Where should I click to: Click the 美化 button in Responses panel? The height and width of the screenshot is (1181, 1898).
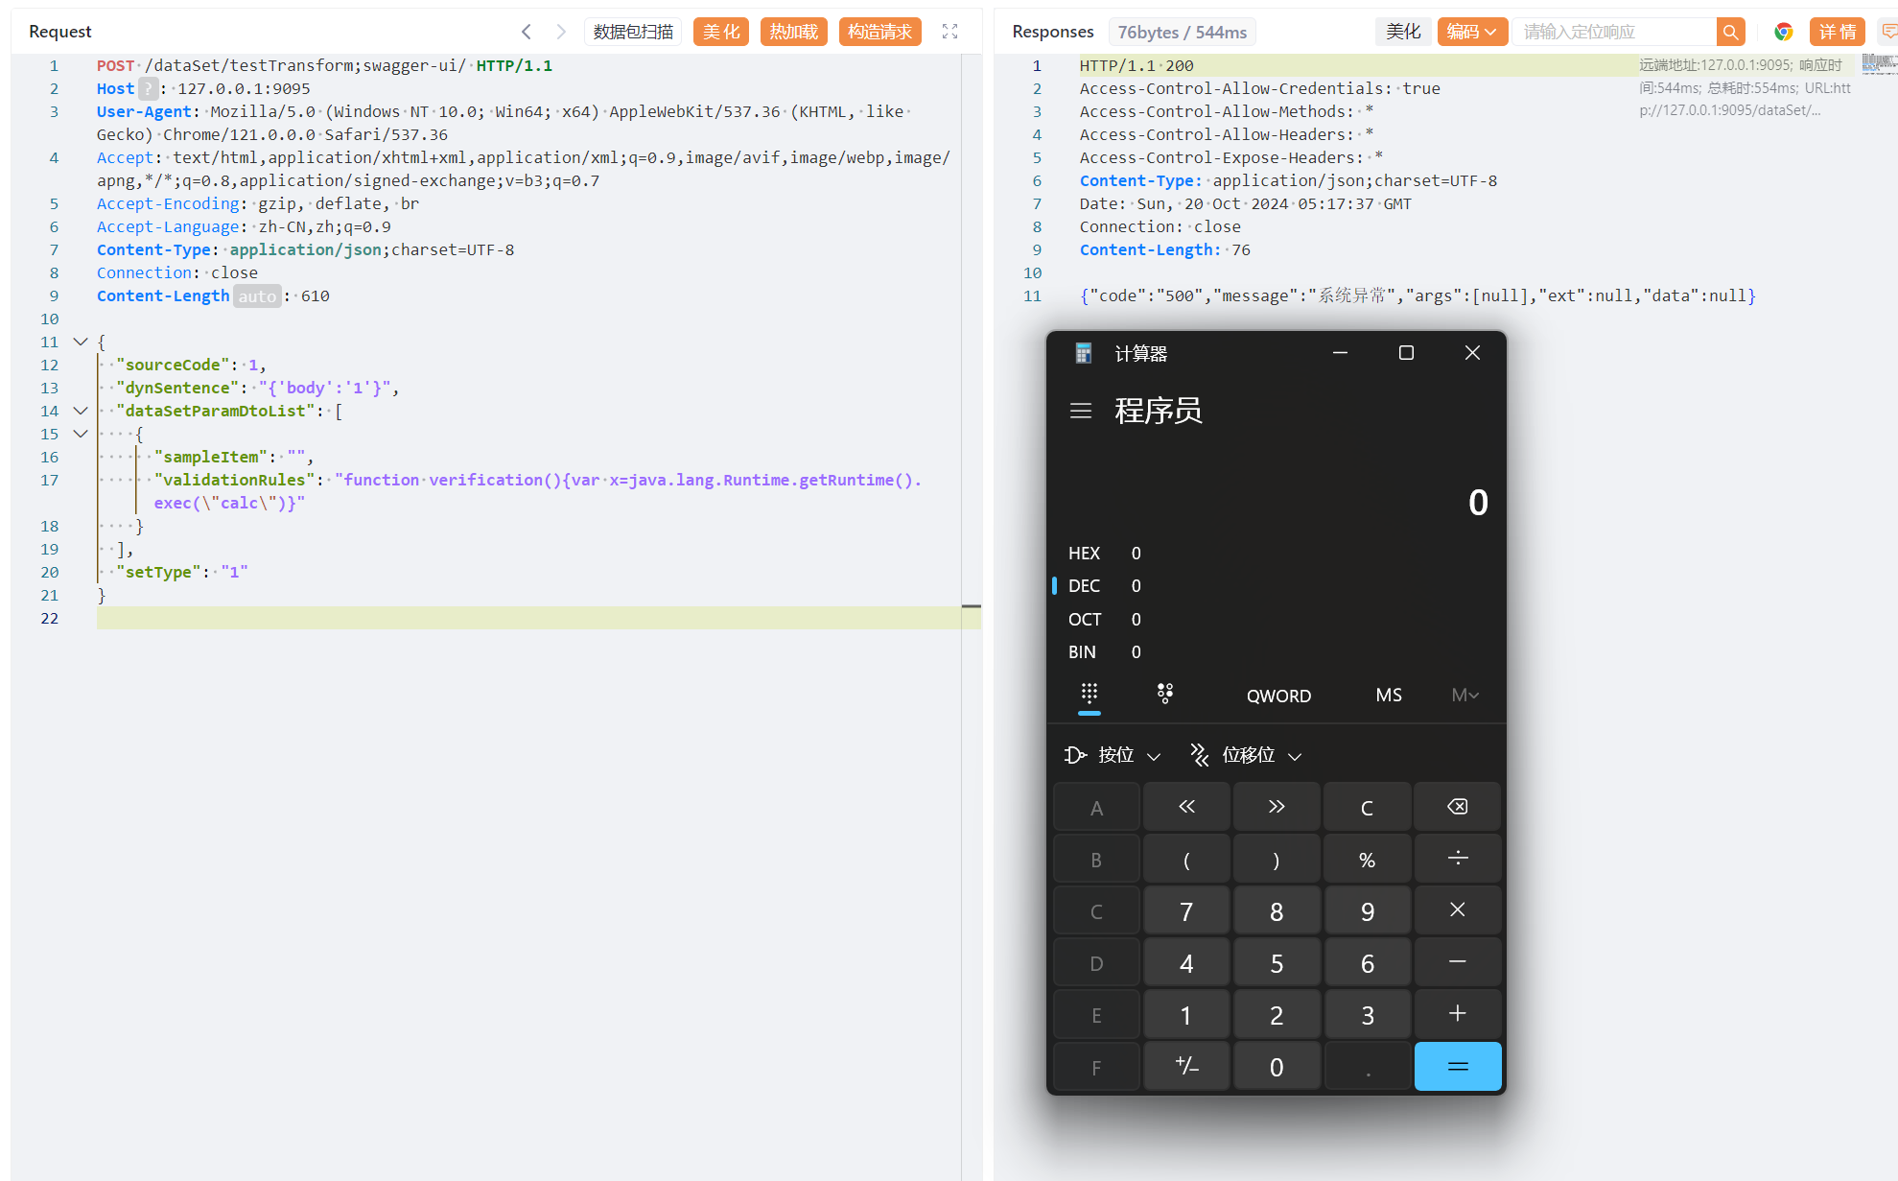[x=1403, y=32]
